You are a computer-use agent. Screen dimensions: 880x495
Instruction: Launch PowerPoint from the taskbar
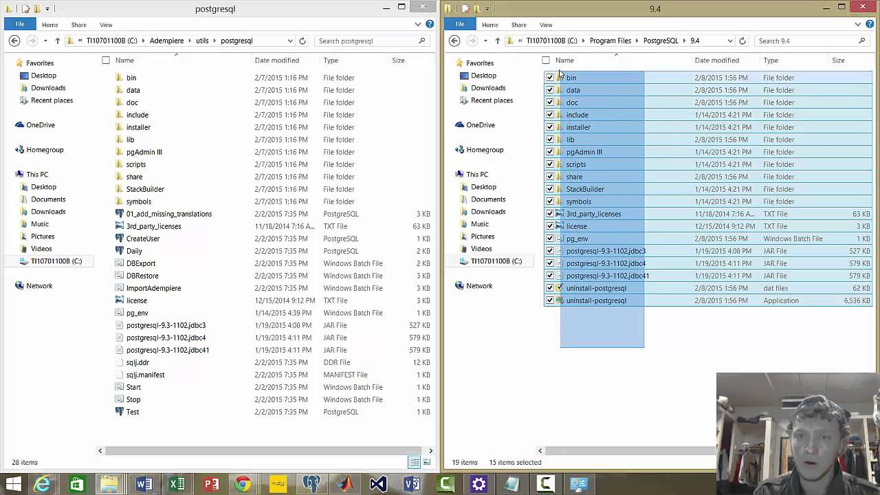click(x=211, y=484)
